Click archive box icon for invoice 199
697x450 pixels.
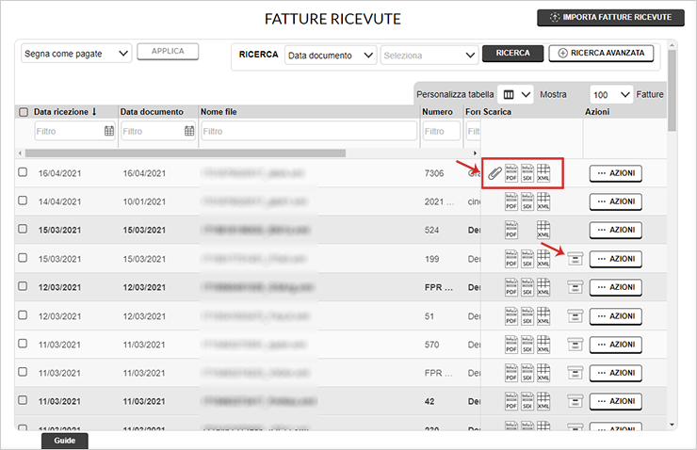[x=574, y=259]
